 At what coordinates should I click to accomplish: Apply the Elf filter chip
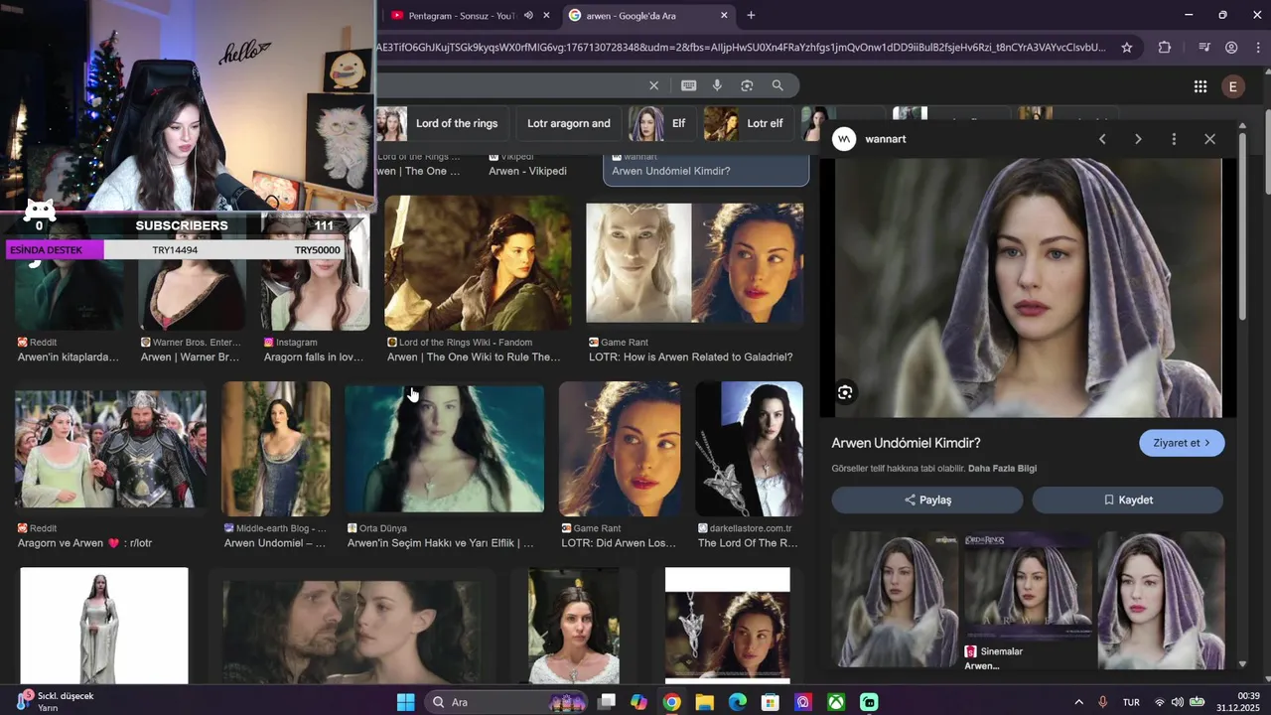(x=662, y=124)
